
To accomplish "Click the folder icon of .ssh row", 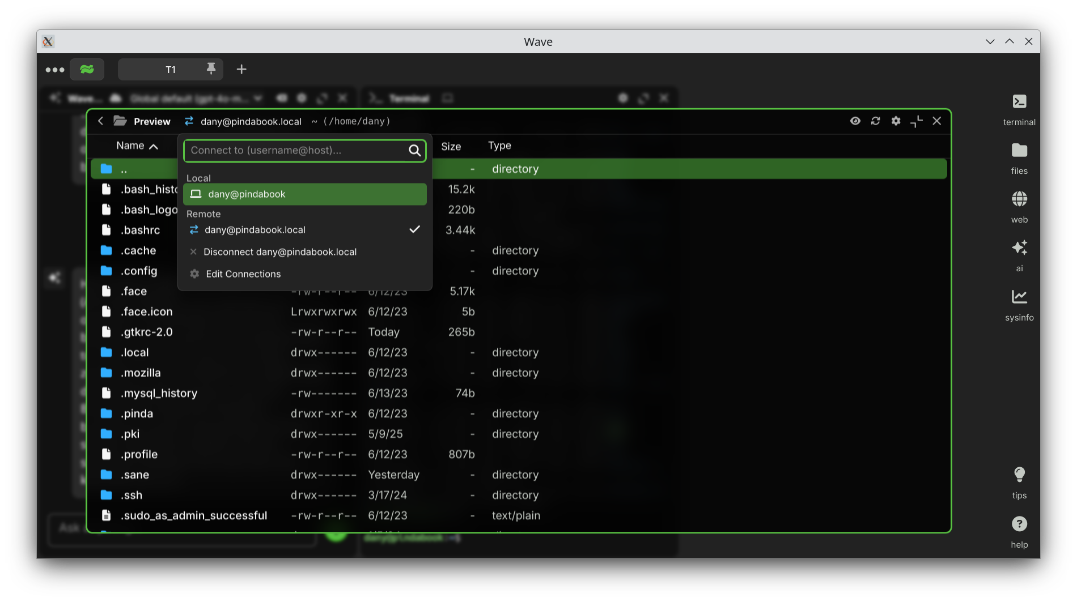I will 106,495.
